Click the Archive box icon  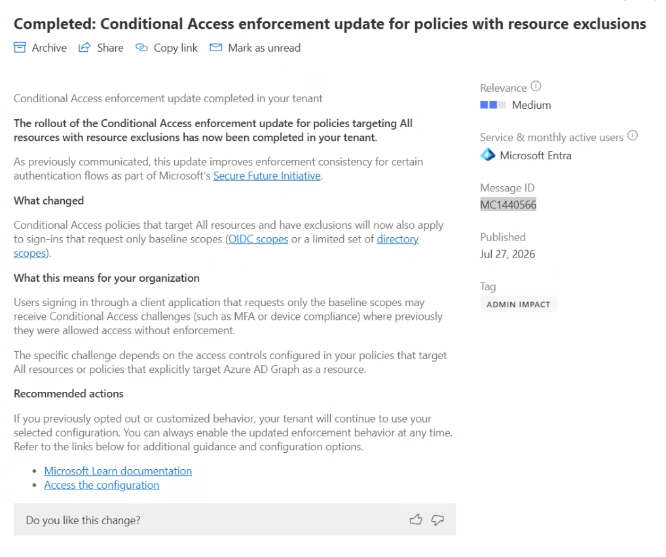[x=20, y=48]
